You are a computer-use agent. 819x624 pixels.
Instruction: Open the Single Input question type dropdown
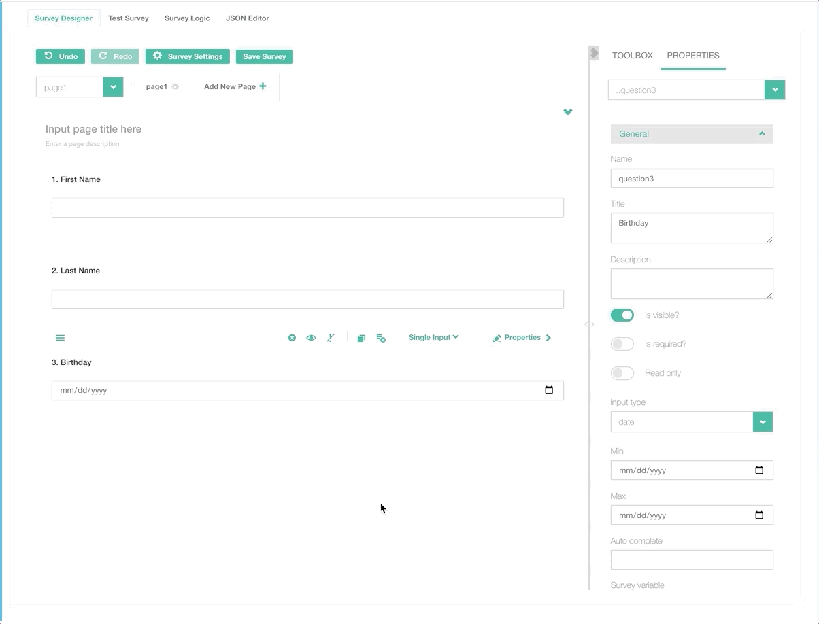tap(433, 337)
